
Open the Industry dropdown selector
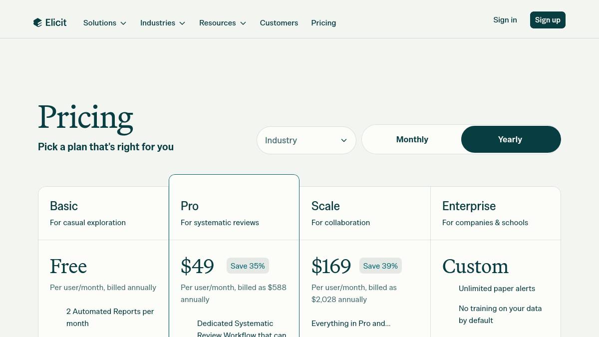[306, 140]
